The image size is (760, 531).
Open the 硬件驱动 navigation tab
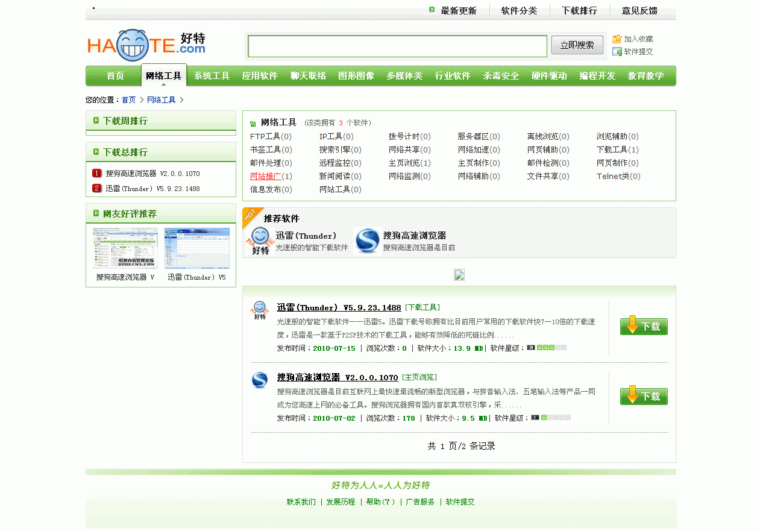[x=549, y=76]
